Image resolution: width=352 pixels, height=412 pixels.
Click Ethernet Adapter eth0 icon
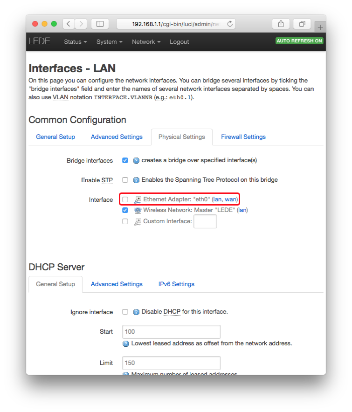click(138, 199)
